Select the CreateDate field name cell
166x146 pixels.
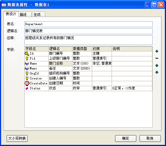point(37,84)
